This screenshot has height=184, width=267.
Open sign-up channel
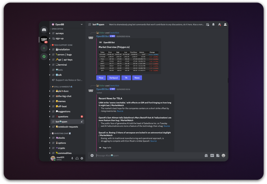67,38
